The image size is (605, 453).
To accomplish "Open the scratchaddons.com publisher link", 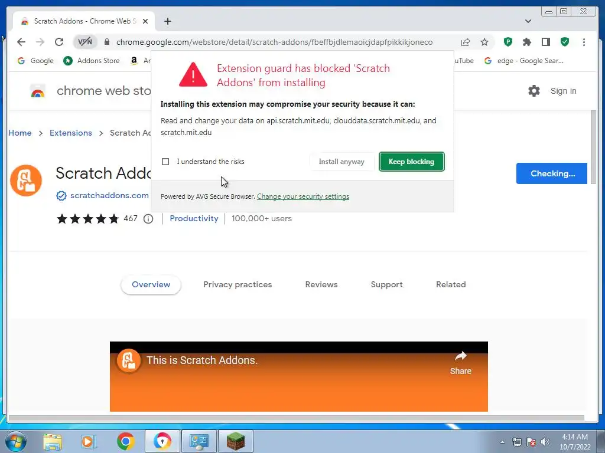I will [x=109, y=196].
